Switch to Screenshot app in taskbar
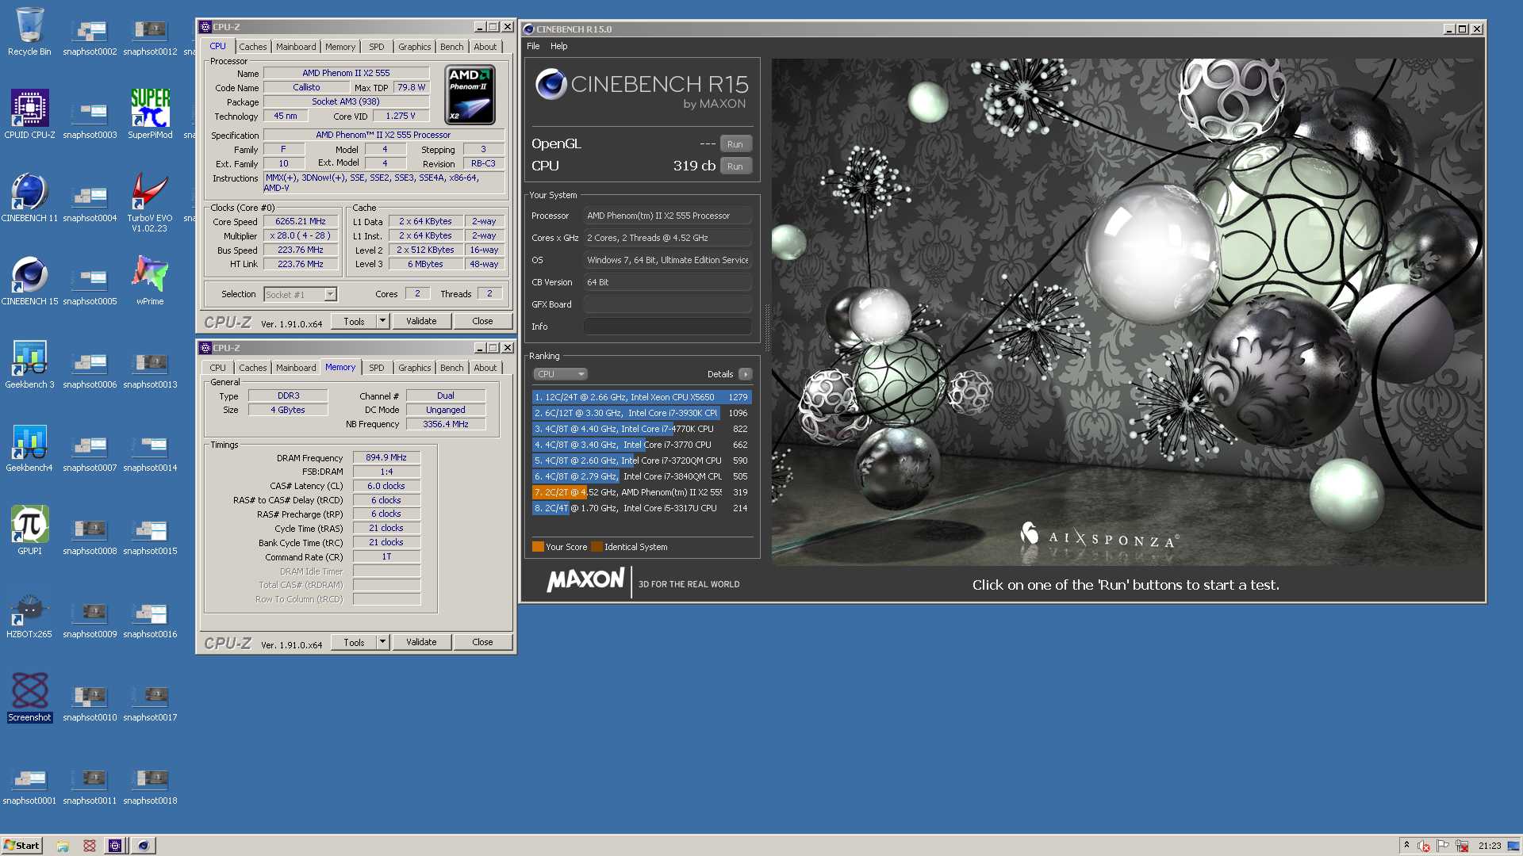This screenshot has height=856, width=1523. [90, 846]
